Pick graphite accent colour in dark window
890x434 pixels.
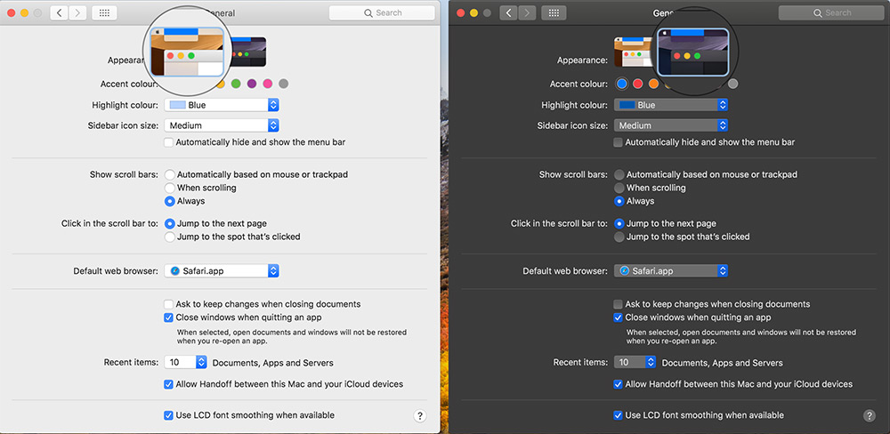(732, 84)
